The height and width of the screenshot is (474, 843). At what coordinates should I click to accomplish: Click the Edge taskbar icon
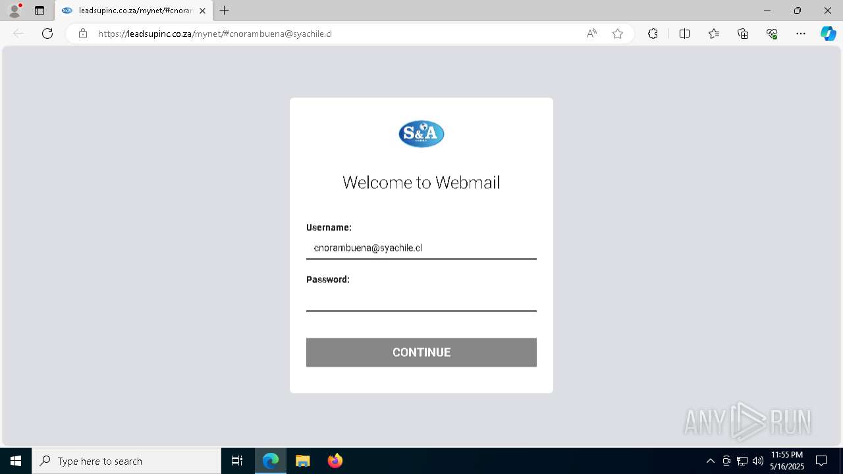[271, 461]
